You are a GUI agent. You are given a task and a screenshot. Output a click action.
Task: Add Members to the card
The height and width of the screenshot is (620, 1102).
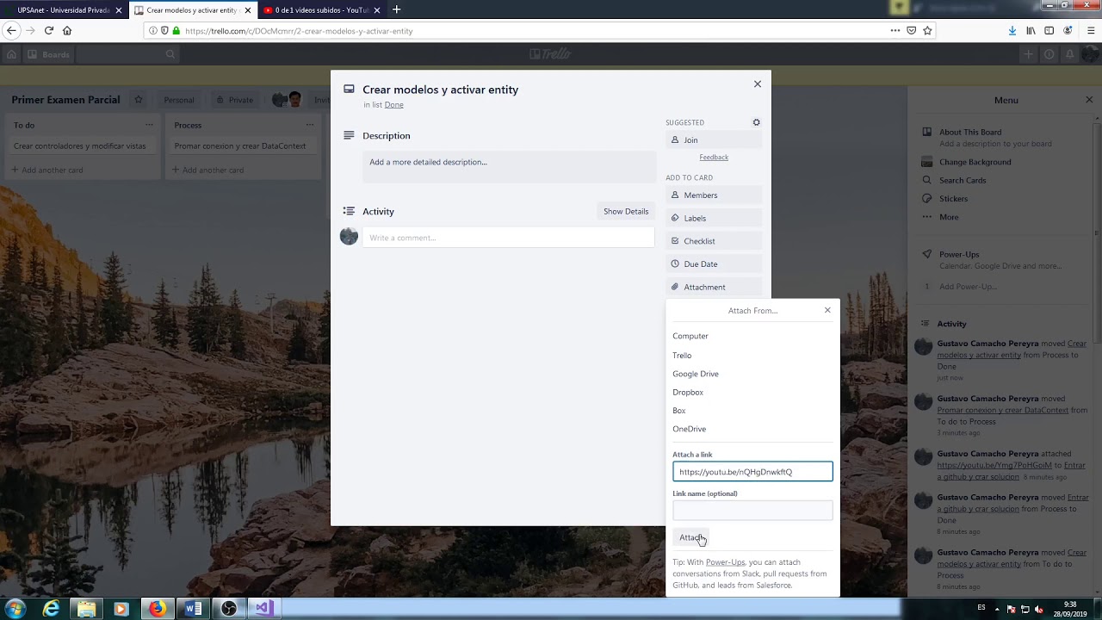(714, 195)
